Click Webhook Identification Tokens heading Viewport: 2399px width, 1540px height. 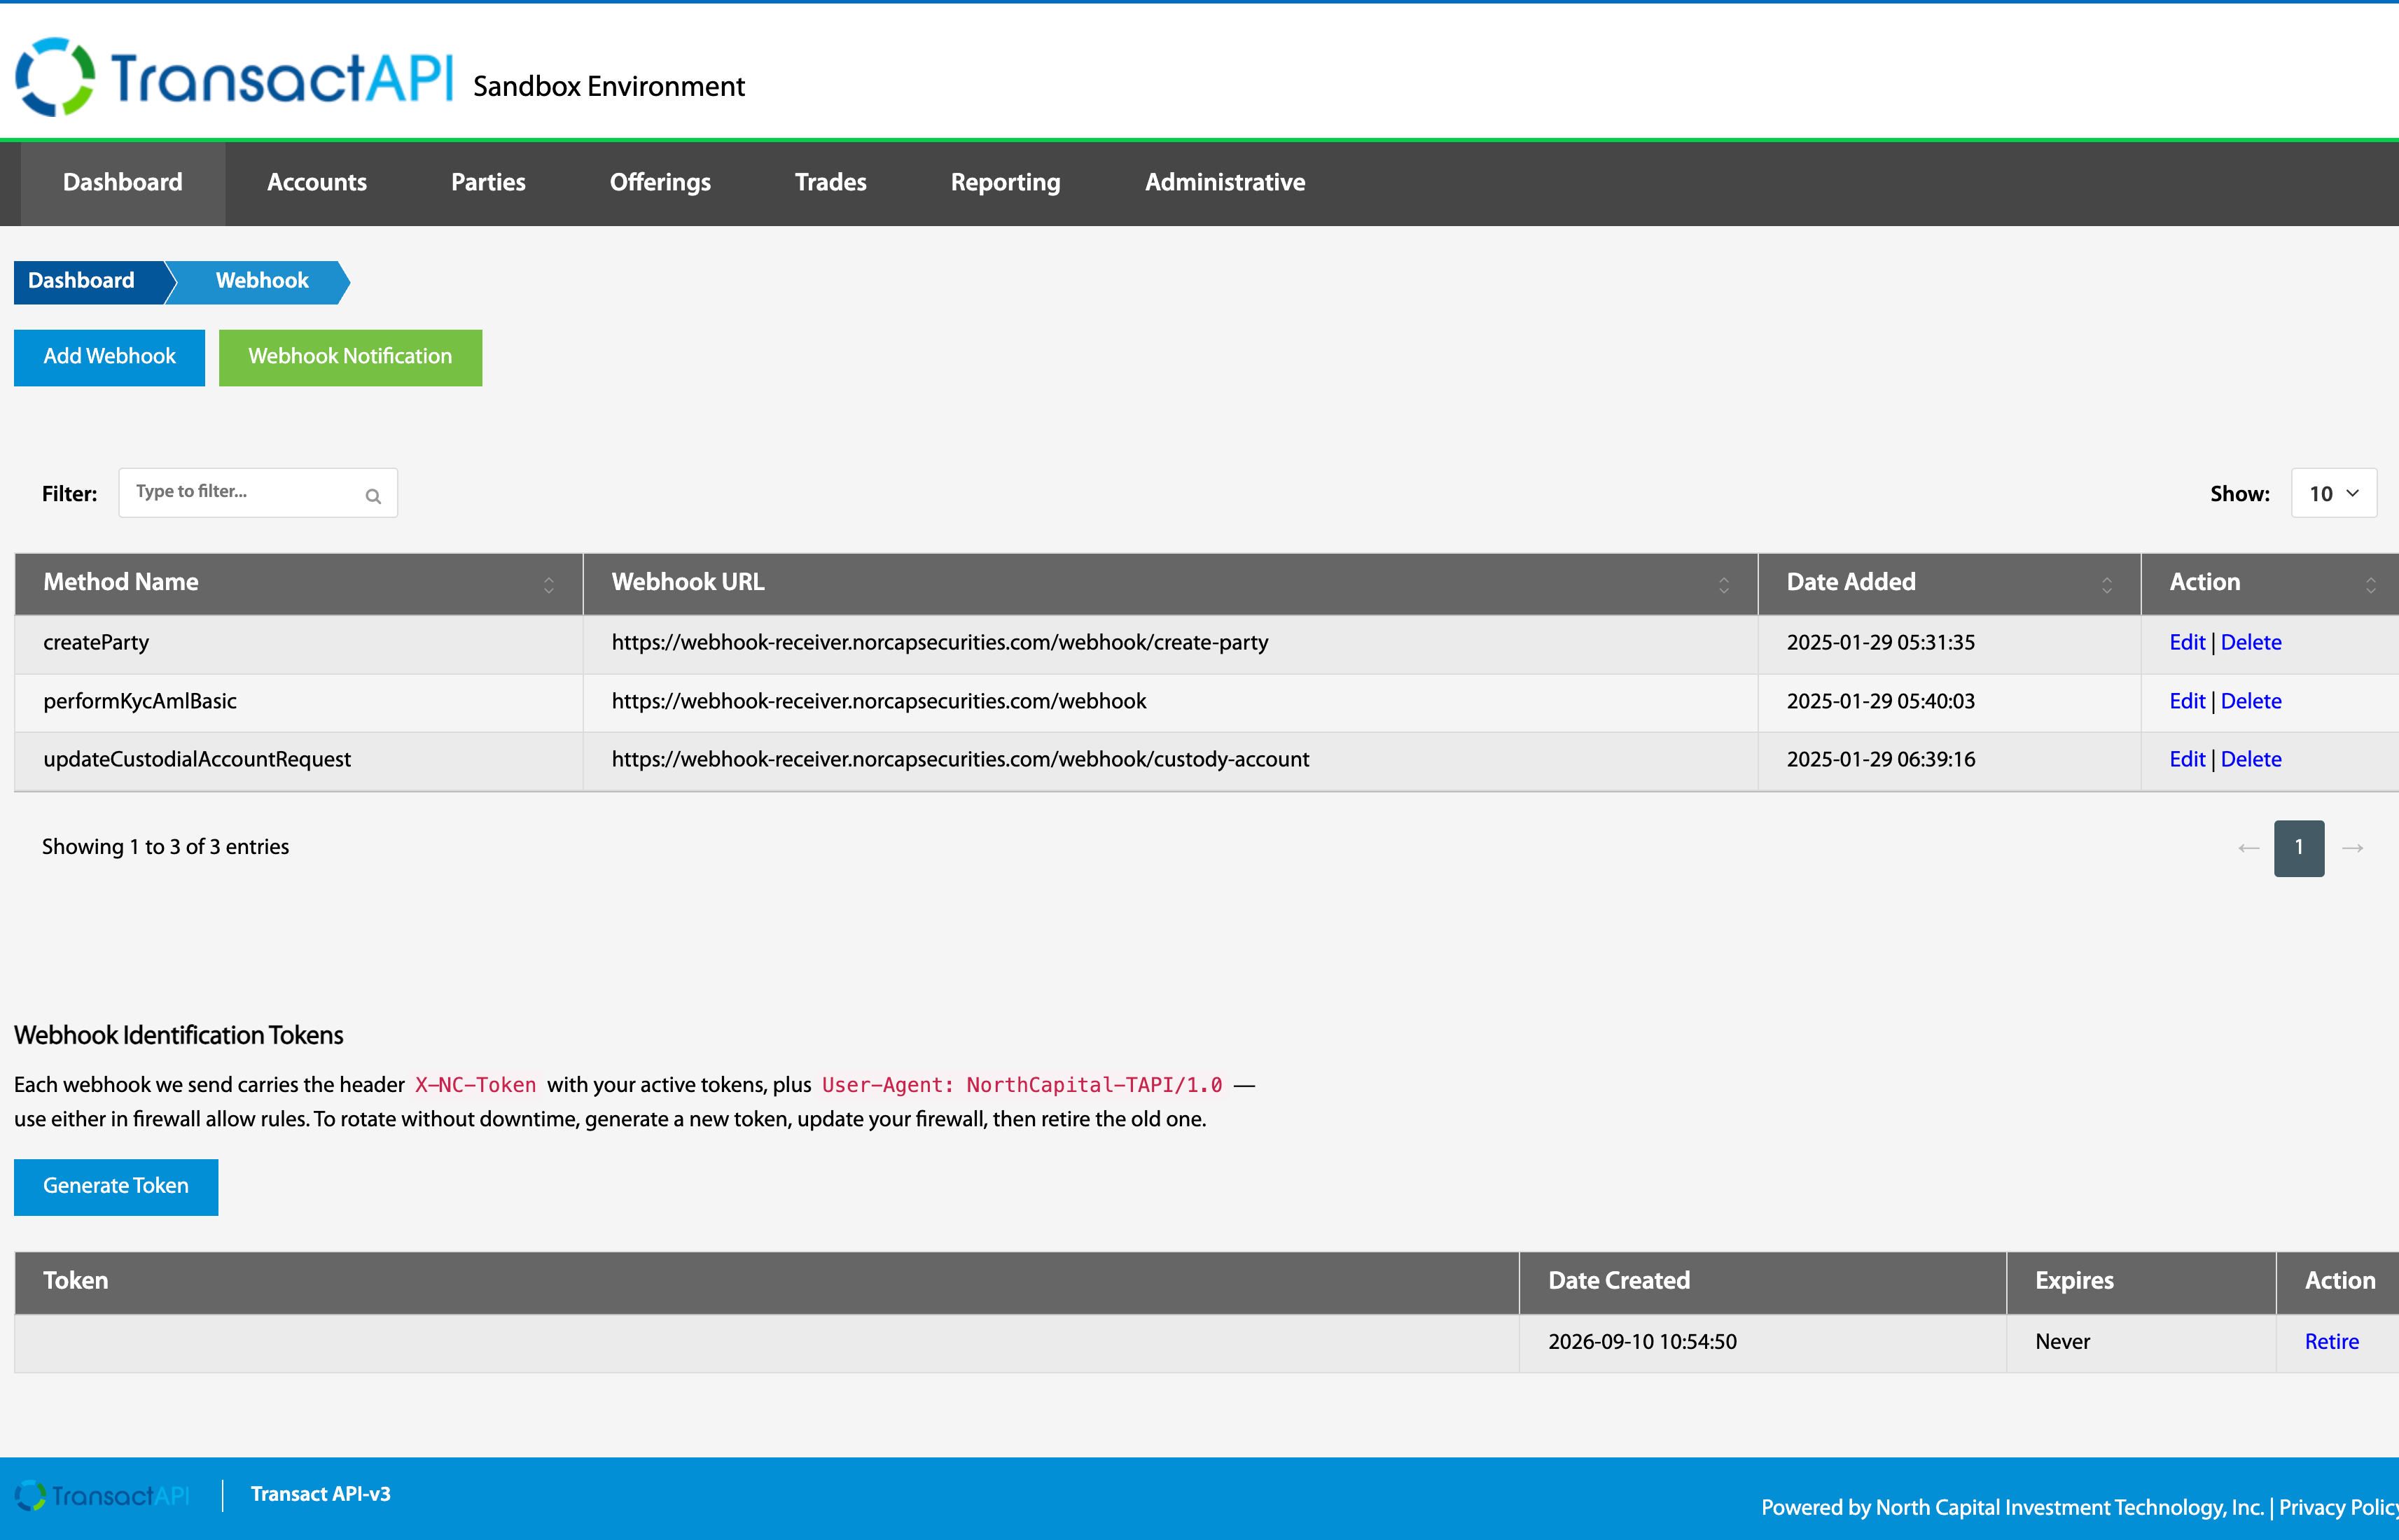(x=178, y=1036)
